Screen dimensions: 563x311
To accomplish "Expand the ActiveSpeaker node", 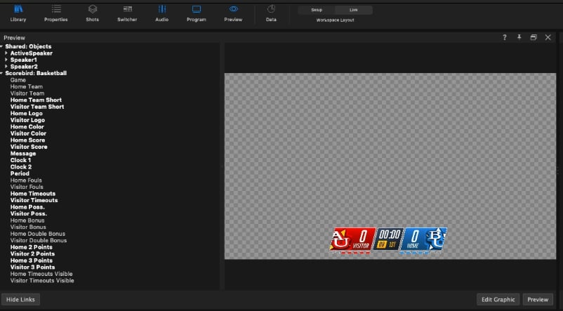I will point(6,53).
